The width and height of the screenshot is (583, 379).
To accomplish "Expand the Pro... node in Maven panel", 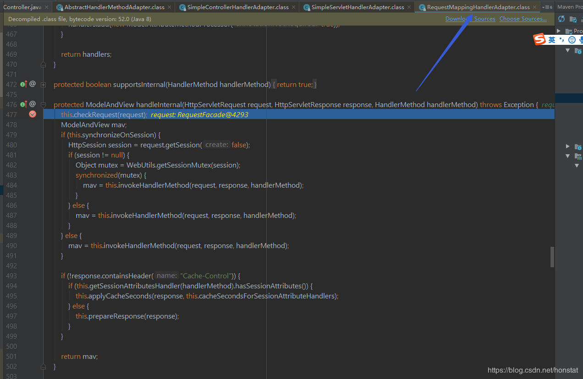I will pos(559,31).
